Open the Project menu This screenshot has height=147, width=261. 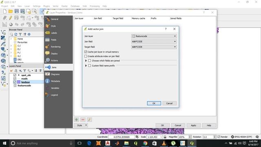click(x=4, y=6)
